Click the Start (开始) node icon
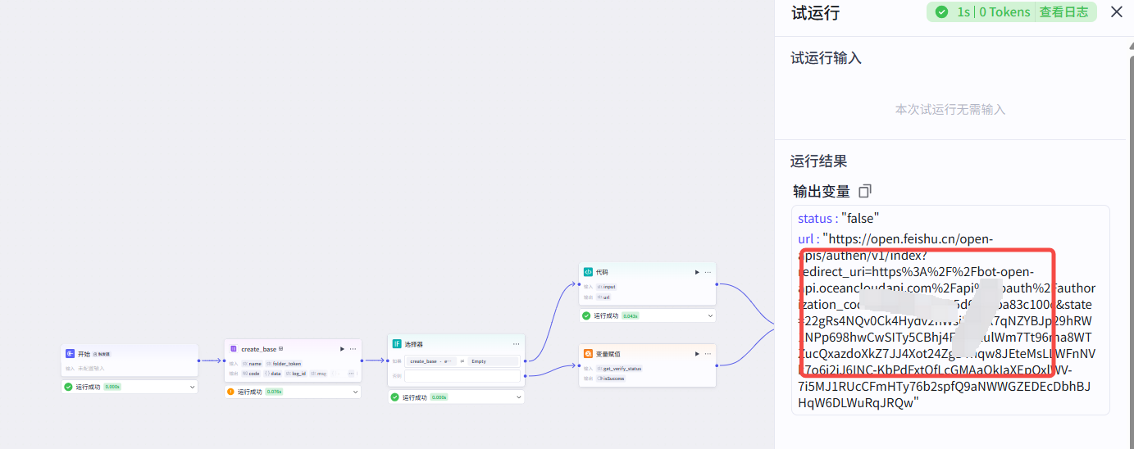This screenshot has width=1134, height=449. [70, 353]
